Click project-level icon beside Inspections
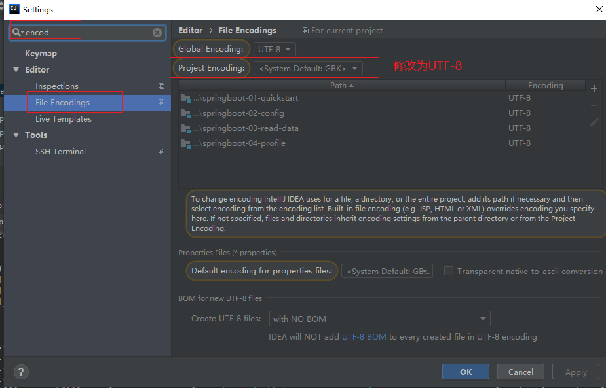 coord(161,86)
